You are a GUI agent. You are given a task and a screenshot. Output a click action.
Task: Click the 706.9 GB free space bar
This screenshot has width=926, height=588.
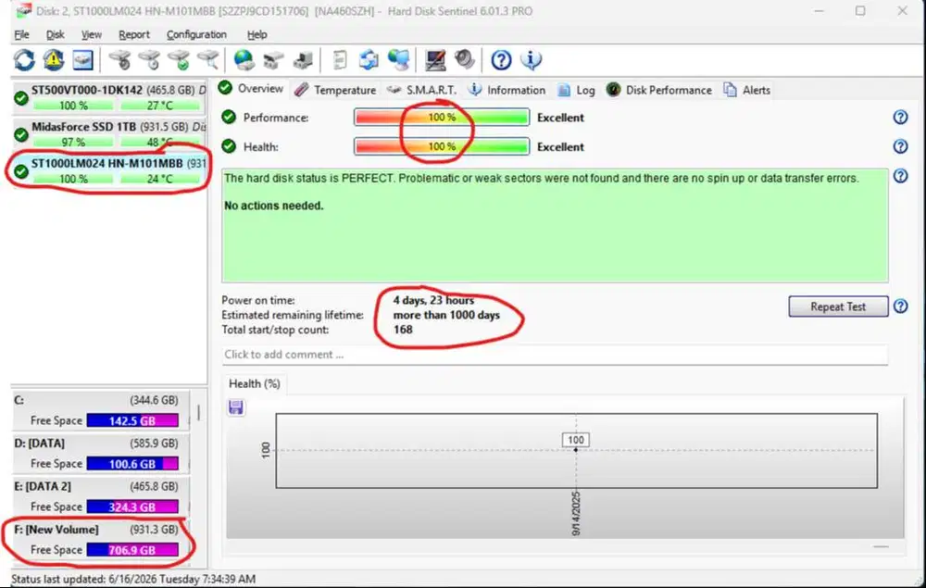(x=132, y=550)
